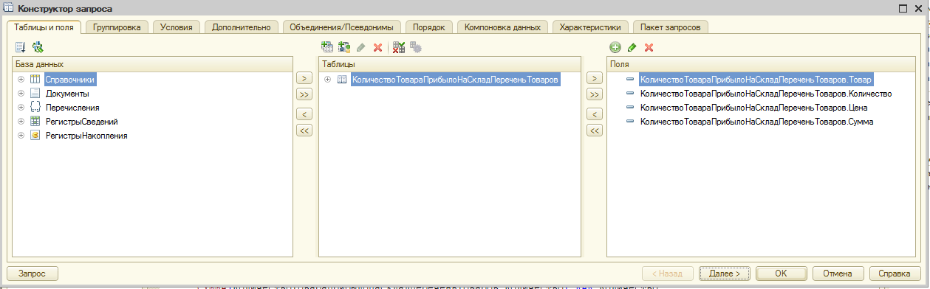The height and width of the screenshot is (289, 930).
Task: Click the Далее > button
Action: 725,273
